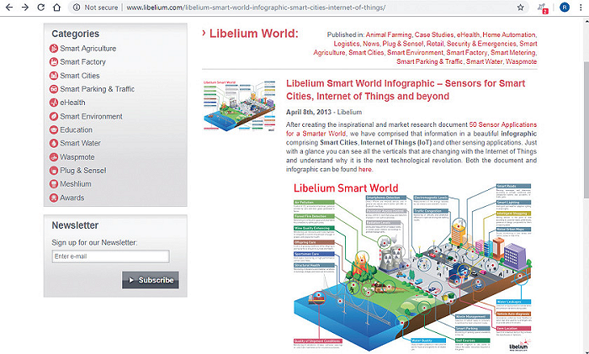Open Animal Farming published-in tag
This screenshot has width=589, height=354.
389,34
